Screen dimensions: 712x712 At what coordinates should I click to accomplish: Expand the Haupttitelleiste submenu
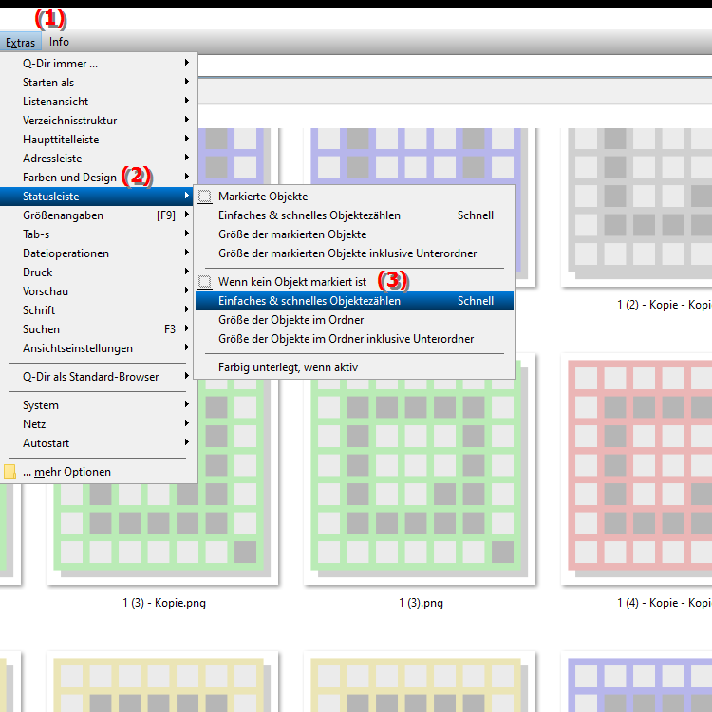click(99, 140)
